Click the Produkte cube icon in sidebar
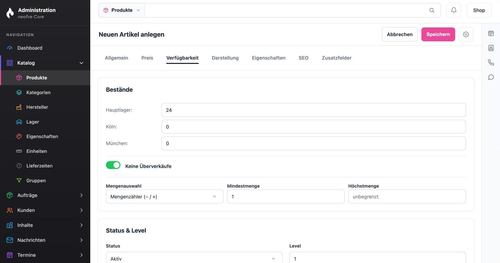This screenshot has width=500, height=263. (x=19, y=78)
